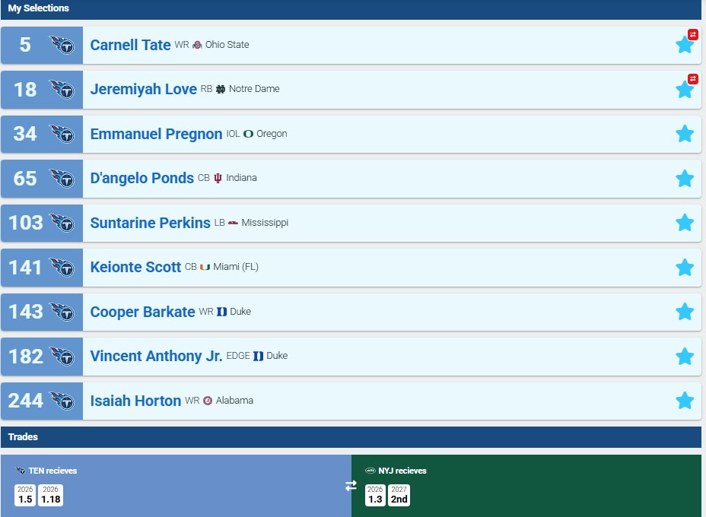
Task: Click the red trade badge on Carnell Tate row
Action: [693, 35]
